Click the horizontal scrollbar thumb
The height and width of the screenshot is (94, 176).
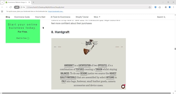pyautogui.click(x=86, y=93)
